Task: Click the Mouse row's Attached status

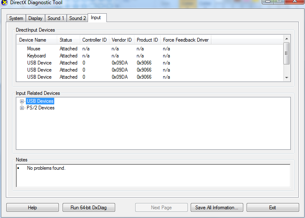Action: (x=68, y=49)
